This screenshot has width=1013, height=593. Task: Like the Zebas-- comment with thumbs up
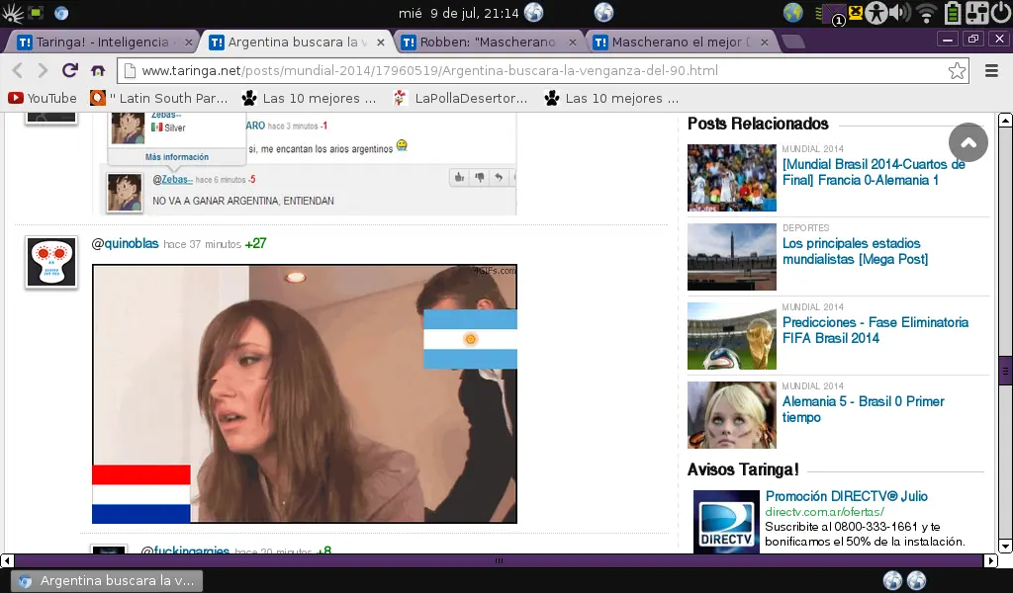pyautogui.click(x=459, y=177)
